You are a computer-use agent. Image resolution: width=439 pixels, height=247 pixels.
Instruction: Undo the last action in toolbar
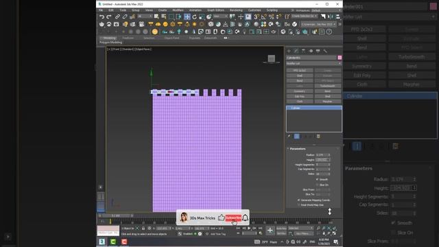(x=102, y=16)
